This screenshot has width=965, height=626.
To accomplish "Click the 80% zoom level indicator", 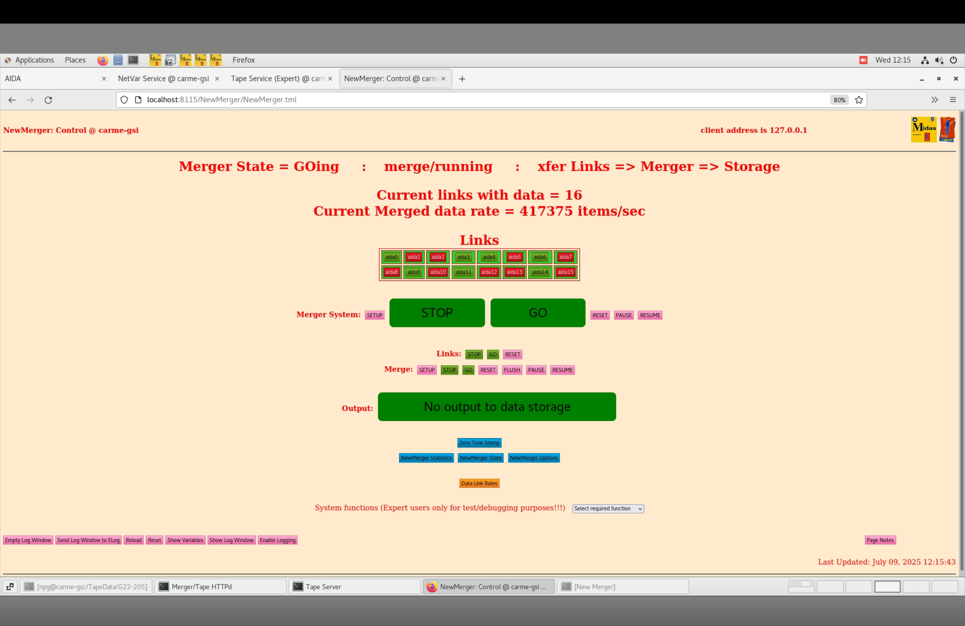I will coord(839,100).
